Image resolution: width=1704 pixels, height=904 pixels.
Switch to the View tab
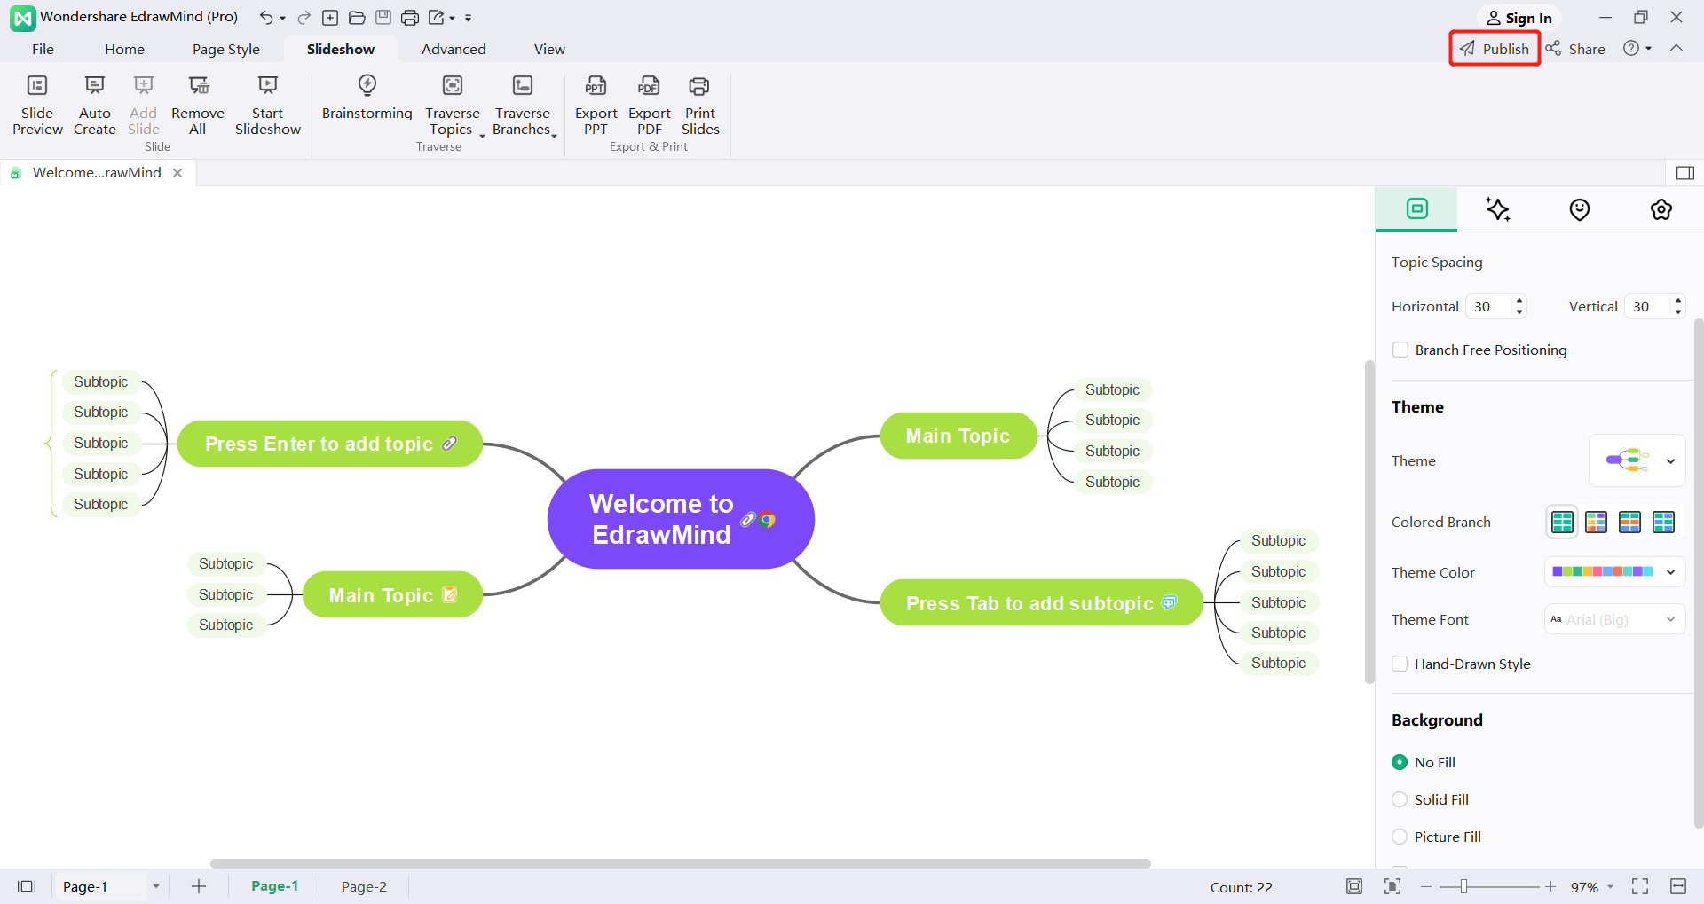[549, 49]
